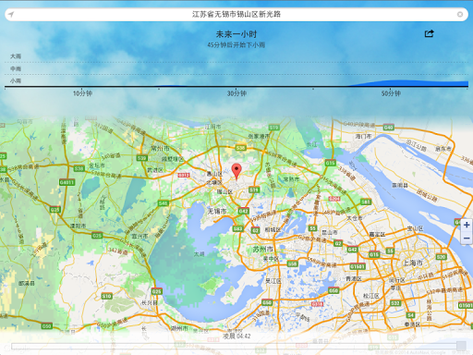The width and height of the screenshot is (473, 355).
Task: Click the 45分钟后开始下小雨 forecast text
Action: pos(236,45)
